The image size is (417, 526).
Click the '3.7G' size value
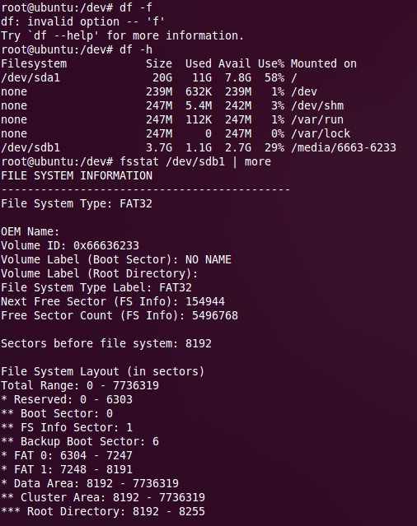(x=159, y=147)
